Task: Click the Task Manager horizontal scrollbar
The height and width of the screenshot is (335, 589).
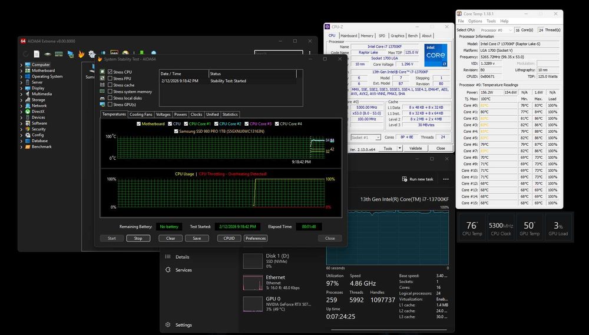Action: 391,330
